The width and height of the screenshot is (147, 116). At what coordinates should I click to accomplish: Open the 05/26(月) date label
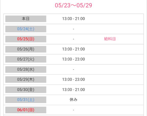[x=26, y=49]
